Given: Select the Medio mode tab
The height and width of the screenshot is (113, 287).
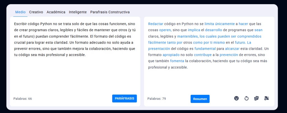Looking at the screenshot, I should [20, 12].
